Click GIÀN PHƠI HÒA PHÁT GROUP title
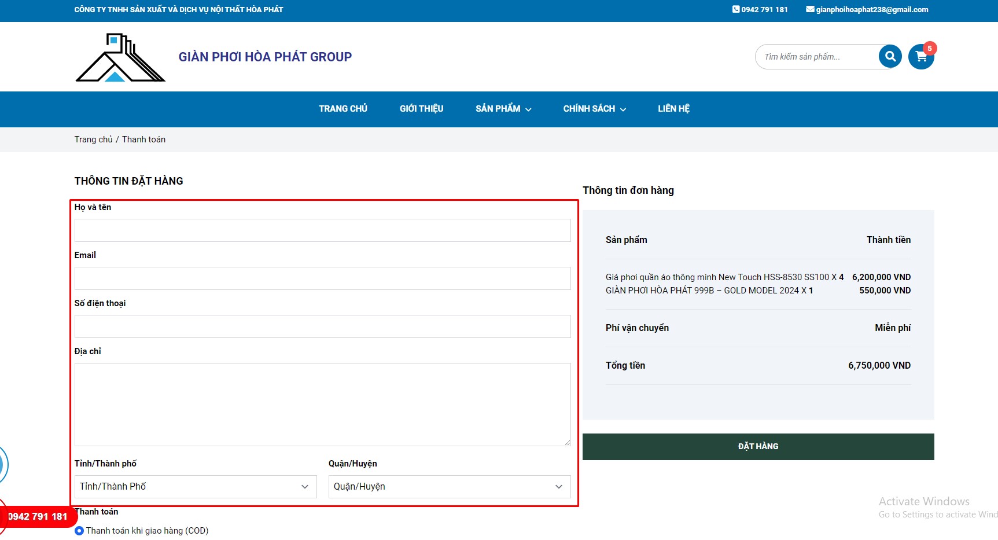Screen dimensions: 998x540 click(265, 57)
